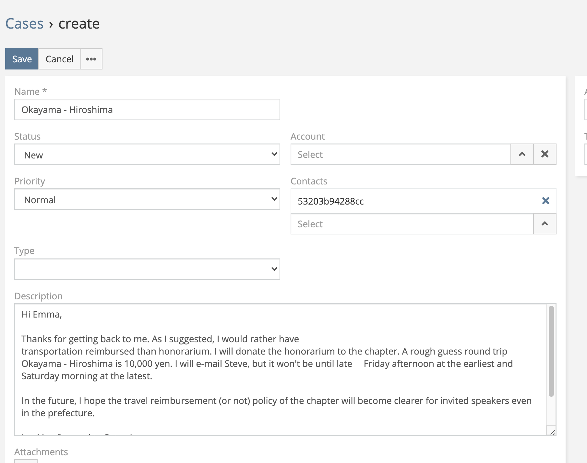Click the Contacts field's up-arrow chevron button
This screenshot has width=587, height=463.
tap(545, 224)
